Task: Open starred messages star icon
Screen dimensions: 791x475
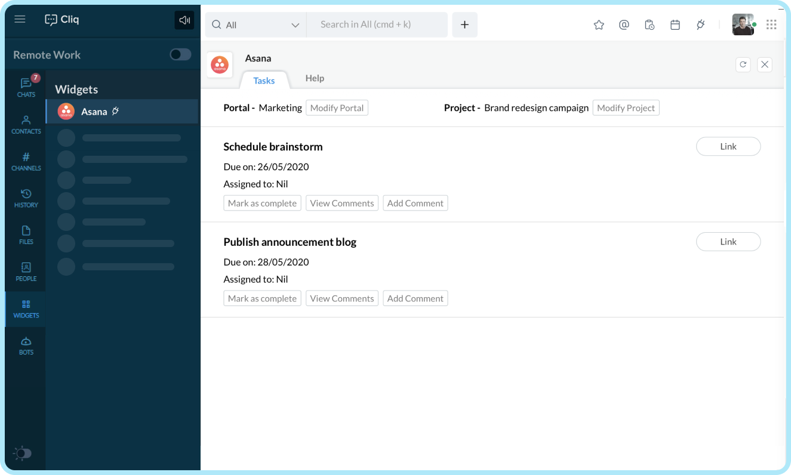Action: tap(599, 24)
